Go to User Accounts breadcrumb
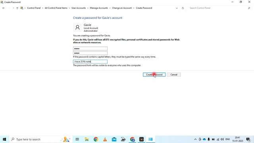Screen dimensions: 254x143 79,8
